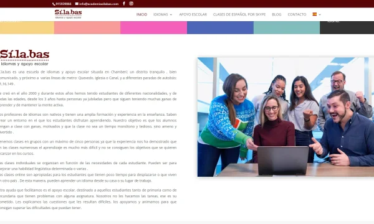
Task: Click paragraph about 'apoyo escolar, destinado'
Action: coord(89,199)
